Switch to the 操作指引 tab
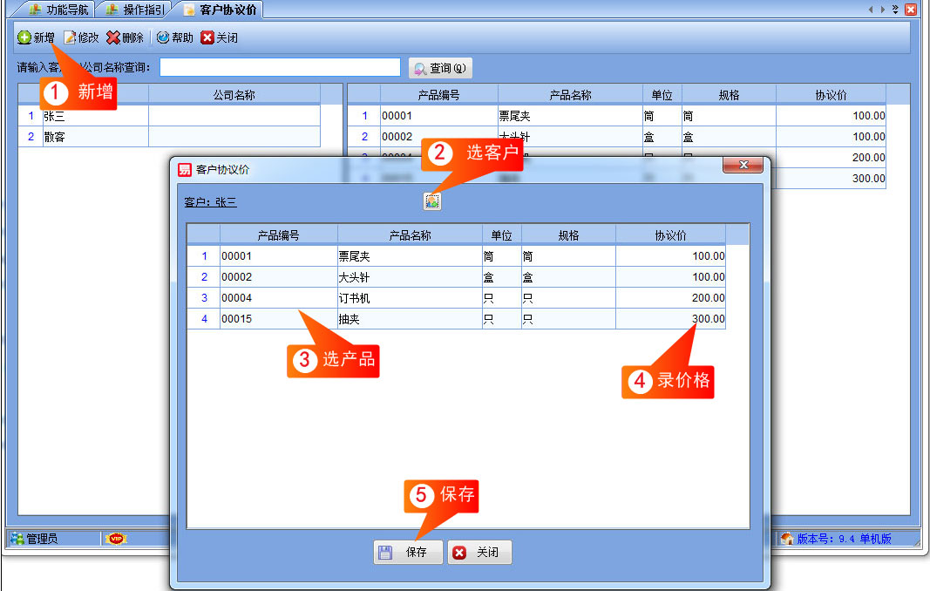930x591 pixels. click(135, 10)
